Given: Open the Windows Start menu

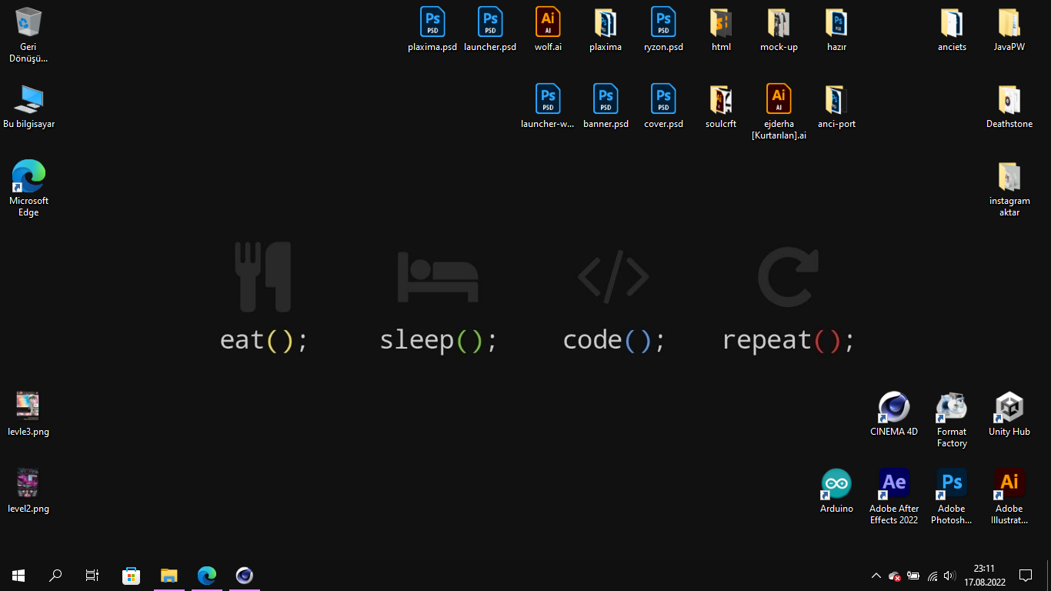Looking at the screenshot, I should tap(18, 576).
